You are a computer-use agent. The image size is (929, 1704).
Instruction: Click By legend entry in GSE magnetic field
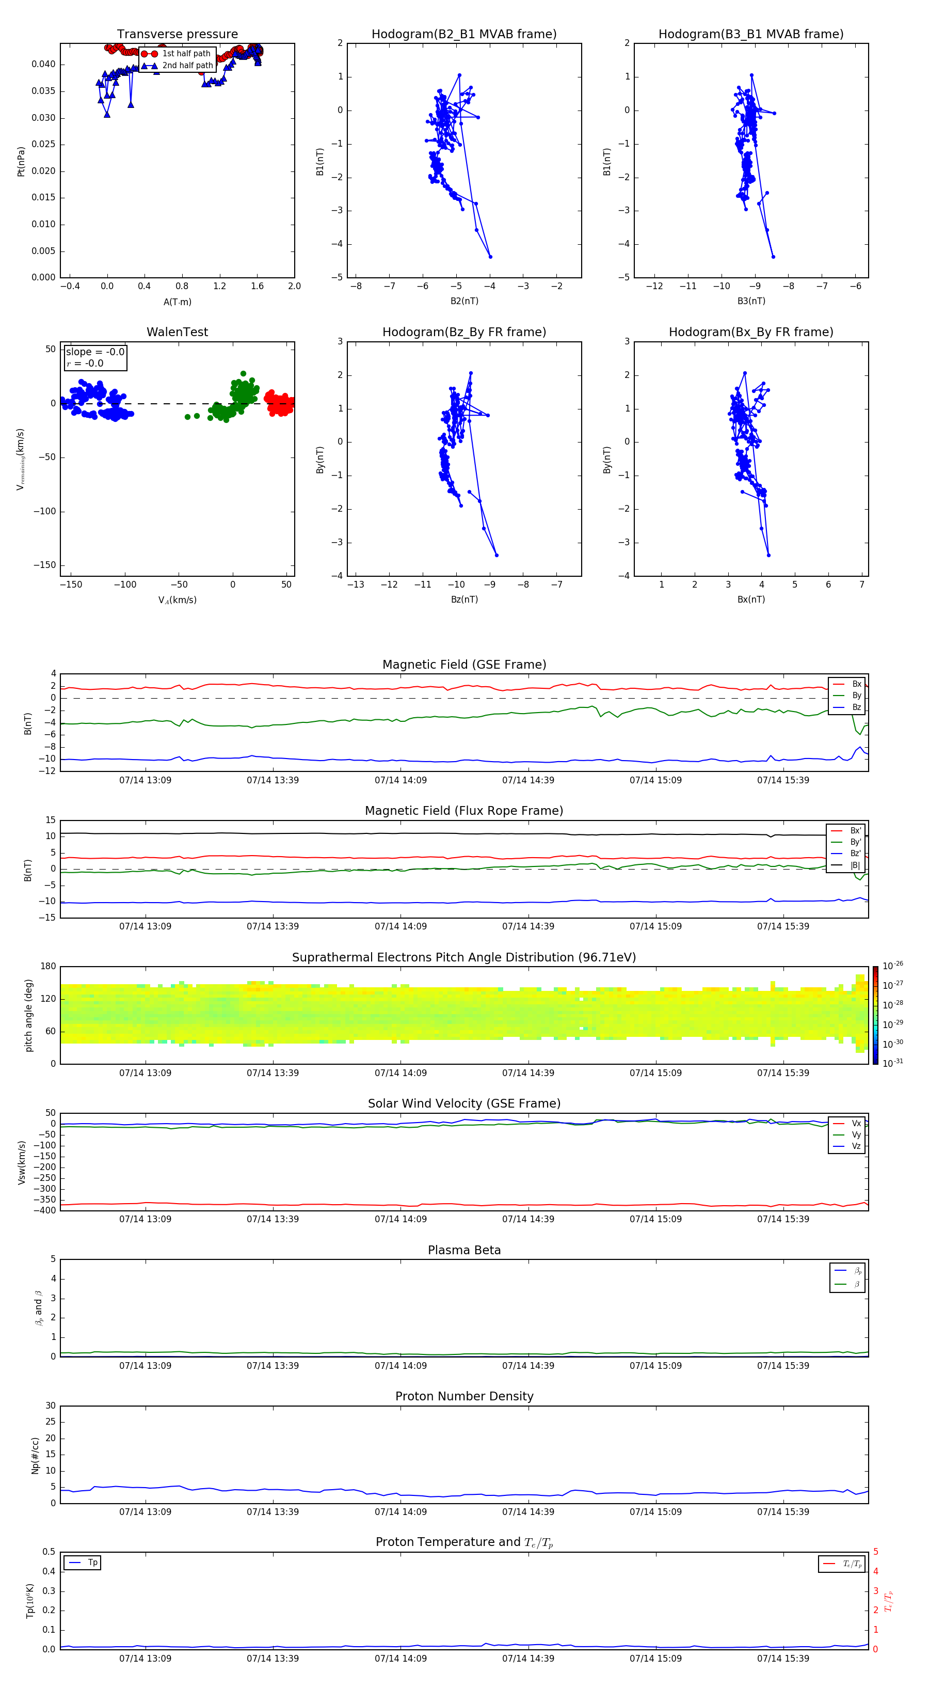click(847, 695)
